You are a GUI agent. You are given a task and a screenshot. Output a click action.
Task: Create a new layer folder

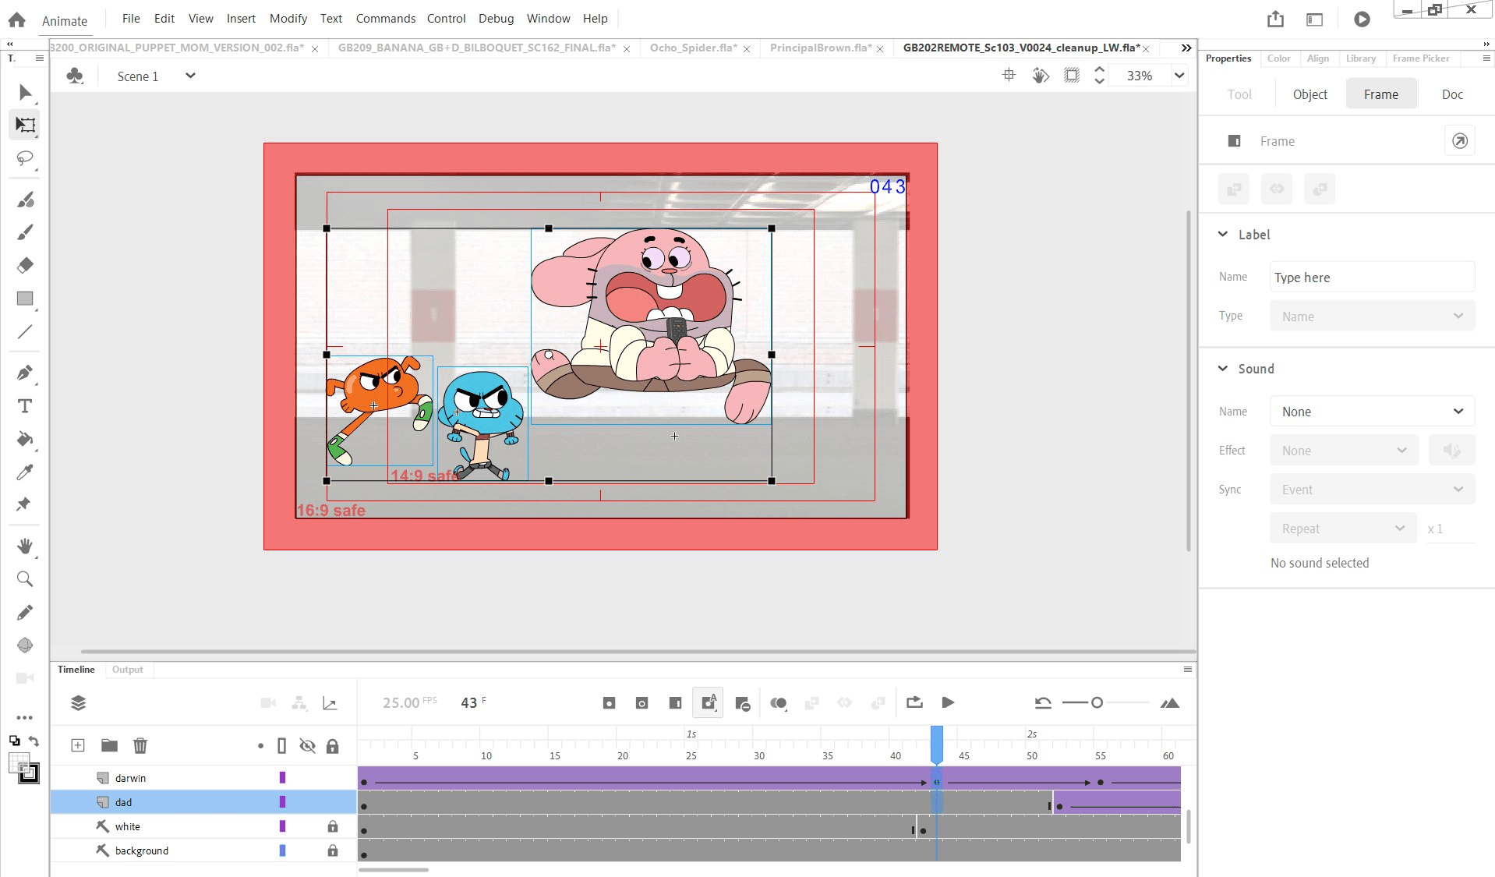(109, 745)
